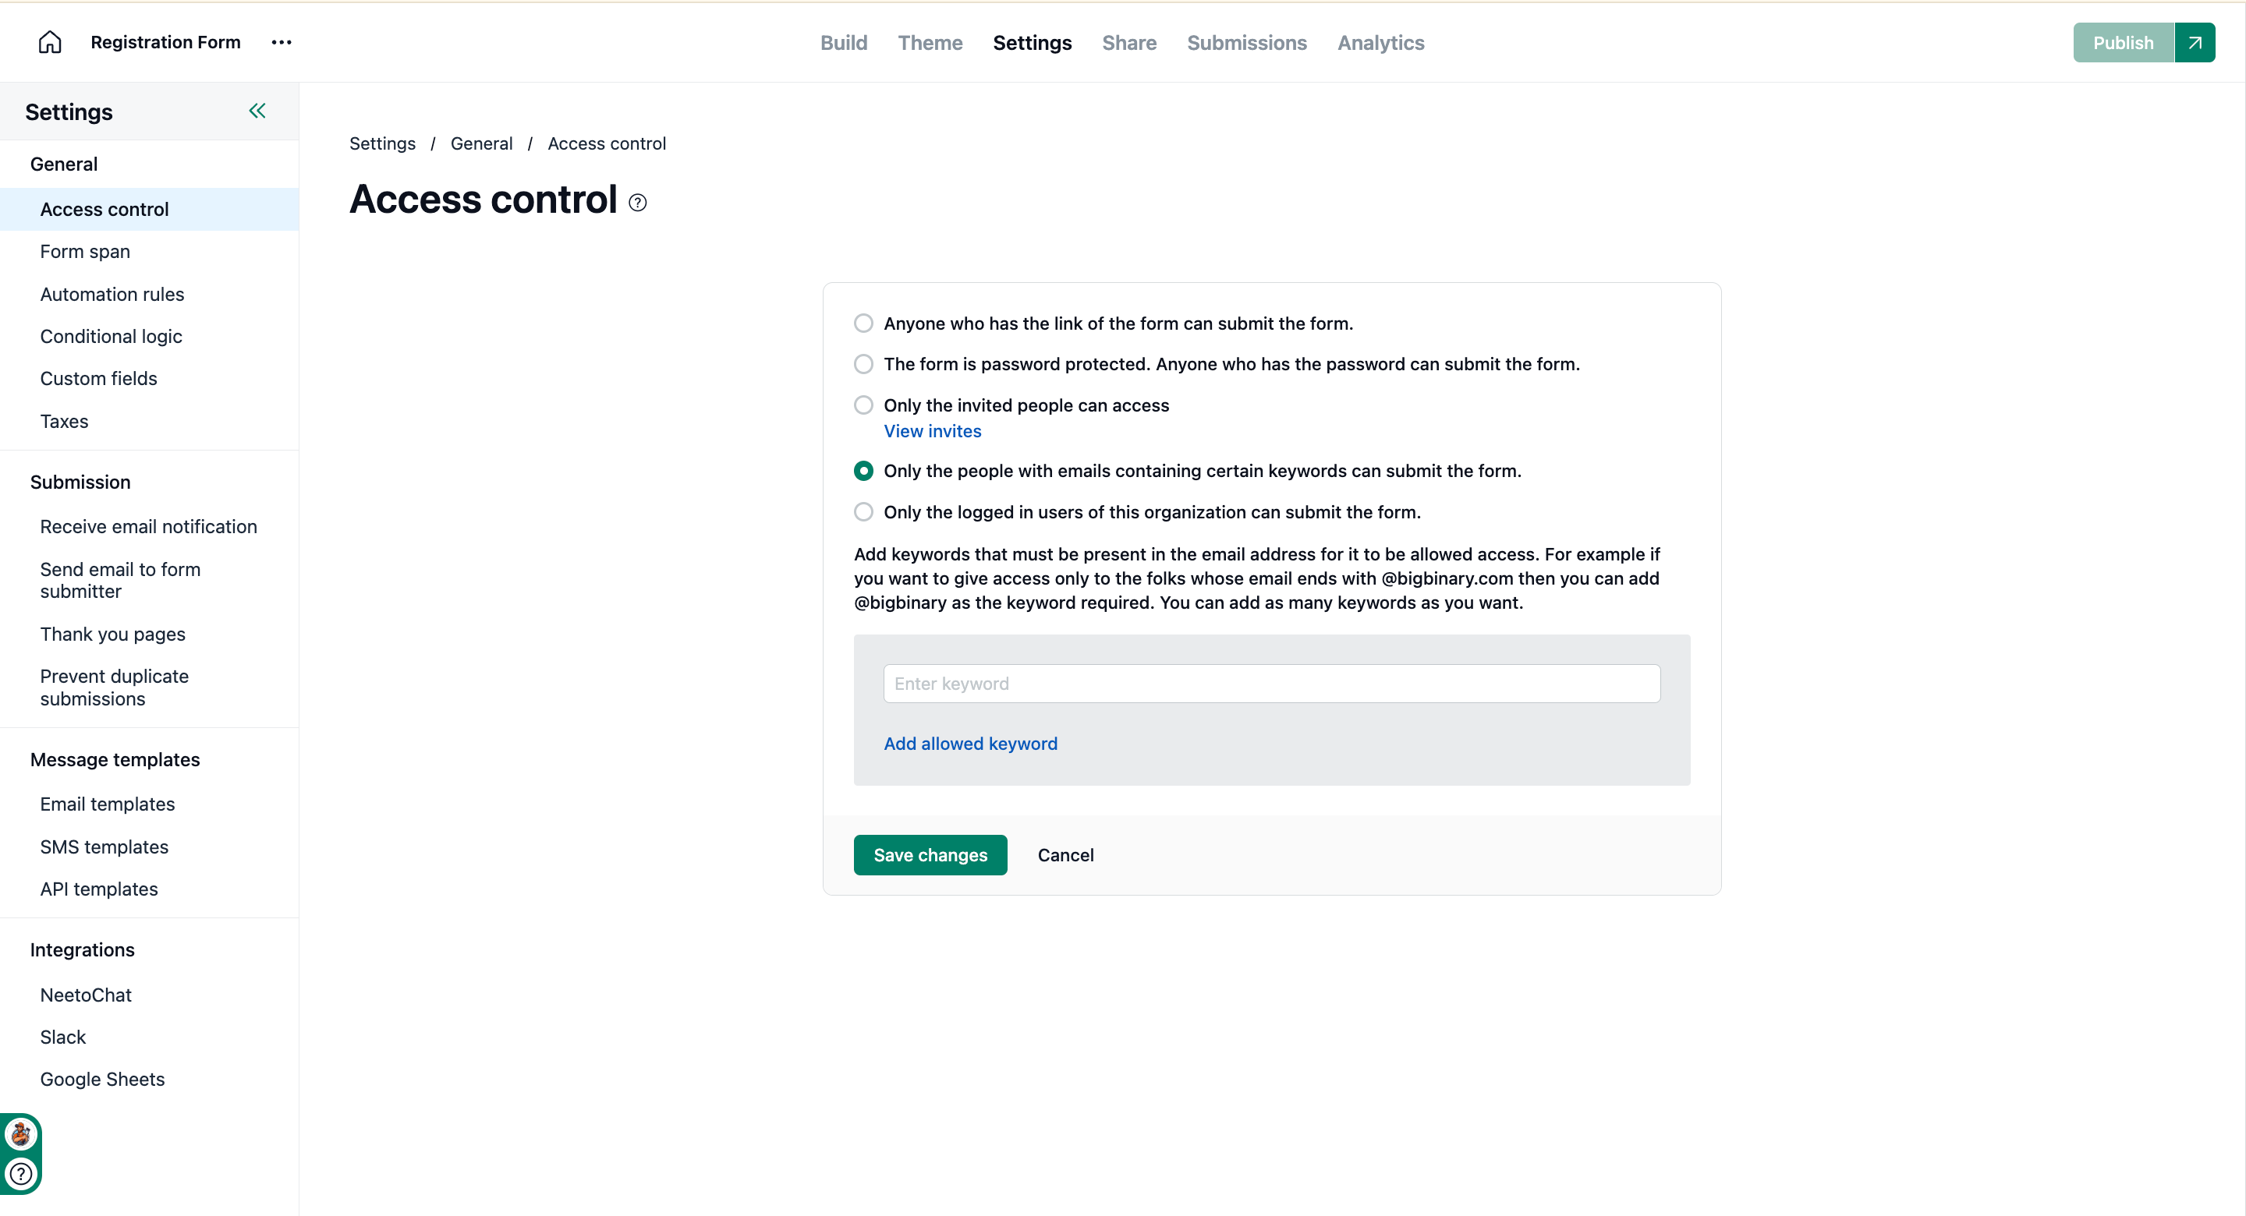2246x1216 pixels.
Task: Select 'Anyone who has the link' radio option
Action: click(863, 323)
